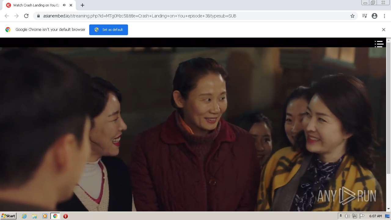Reload the current page
Image resolution: width=391 pixels, height=220 pixels.
(x=26, y=16)
